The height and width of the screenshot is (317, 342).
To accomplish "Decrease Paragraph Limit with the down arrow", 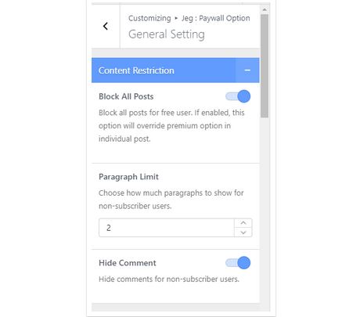I will pyautogui.click(x=243, y=232).
